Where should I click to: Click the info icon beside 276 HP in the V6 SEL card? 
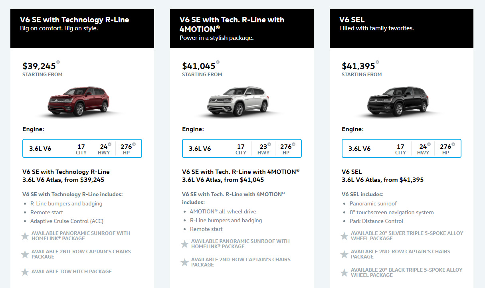453,144
